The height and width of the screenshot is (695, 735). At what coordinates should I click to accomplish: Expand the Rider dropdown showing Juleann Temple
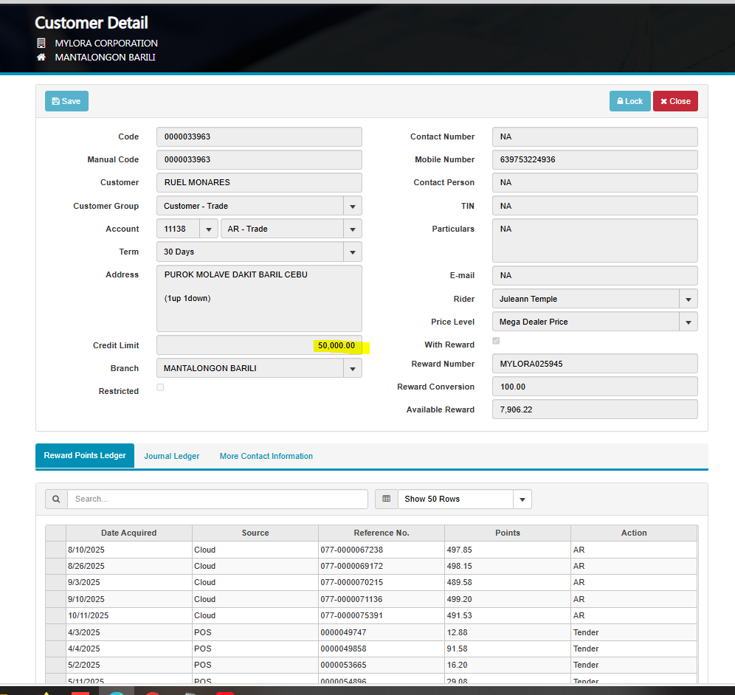click(688, 299)
